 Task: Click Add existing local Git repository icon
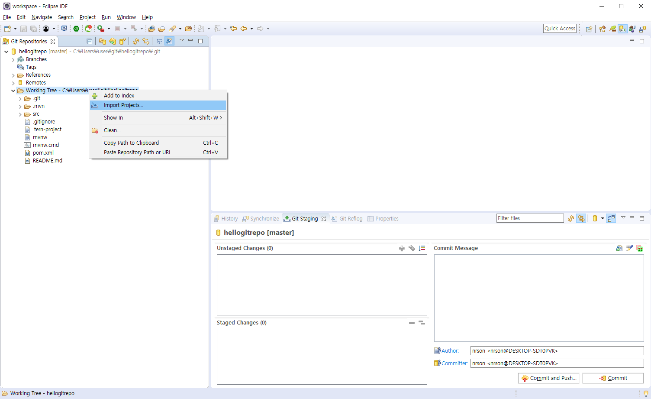tap(103, 41)
